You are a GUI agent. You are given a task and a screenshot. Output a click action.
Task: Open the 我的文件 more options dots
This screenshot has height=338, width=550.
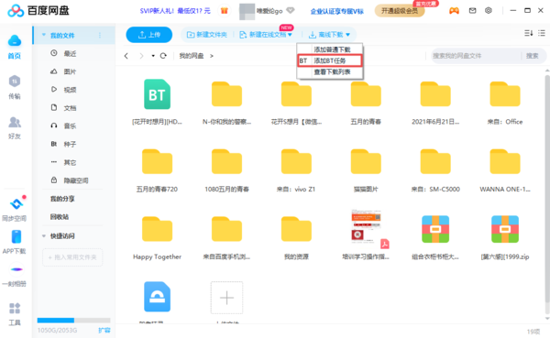click(x=100, y=35)
